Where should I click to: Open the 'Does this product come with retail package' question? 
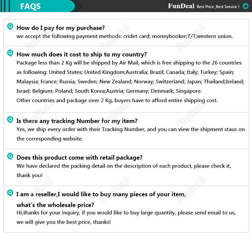point(79,158)
